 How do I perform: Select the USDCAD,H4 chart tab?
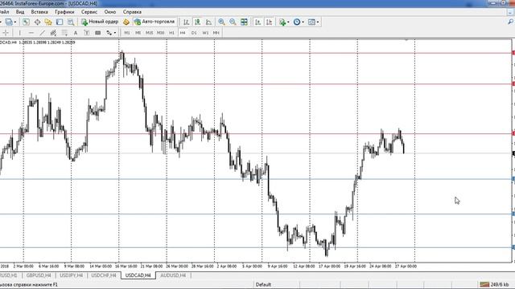(x=138, y=275)
